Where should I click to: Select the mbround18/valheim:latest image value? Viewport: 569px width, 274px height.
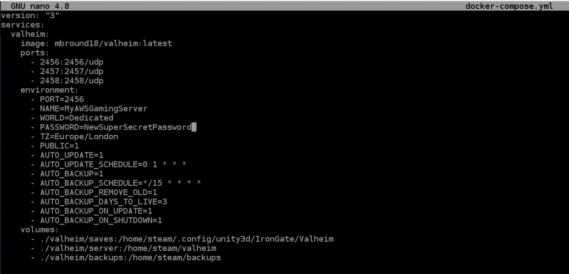[x=113, y=43]
